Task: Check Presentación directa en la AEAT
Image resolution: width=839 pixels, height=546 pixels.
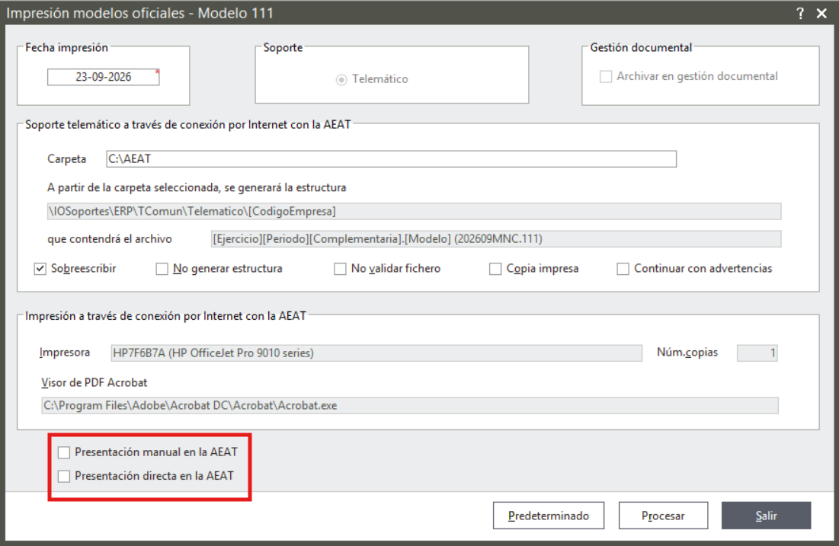Action: tap(64, 476)
